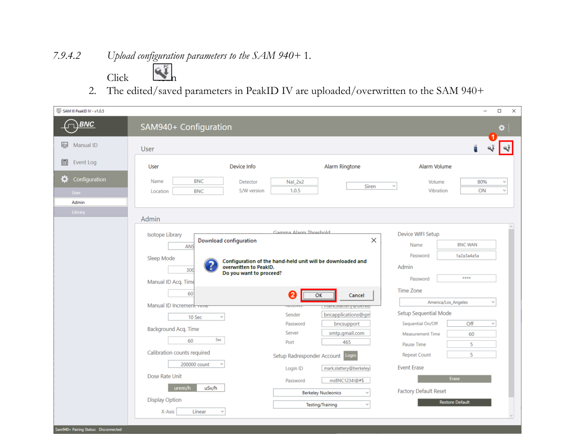Open the Event Log section
Screen dimensions: 575x440
[91, 162]
